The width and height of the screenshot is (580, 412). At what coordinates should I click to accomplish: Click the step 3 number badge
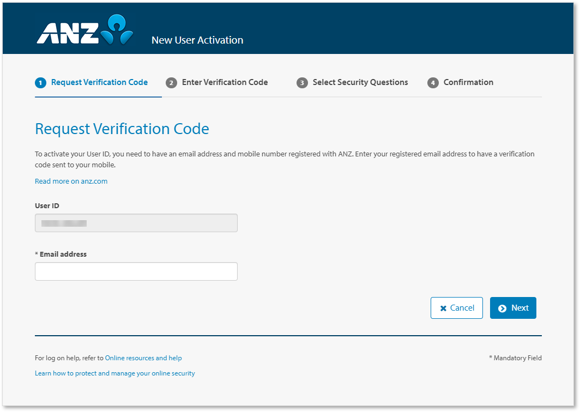[x=303, y=82]
